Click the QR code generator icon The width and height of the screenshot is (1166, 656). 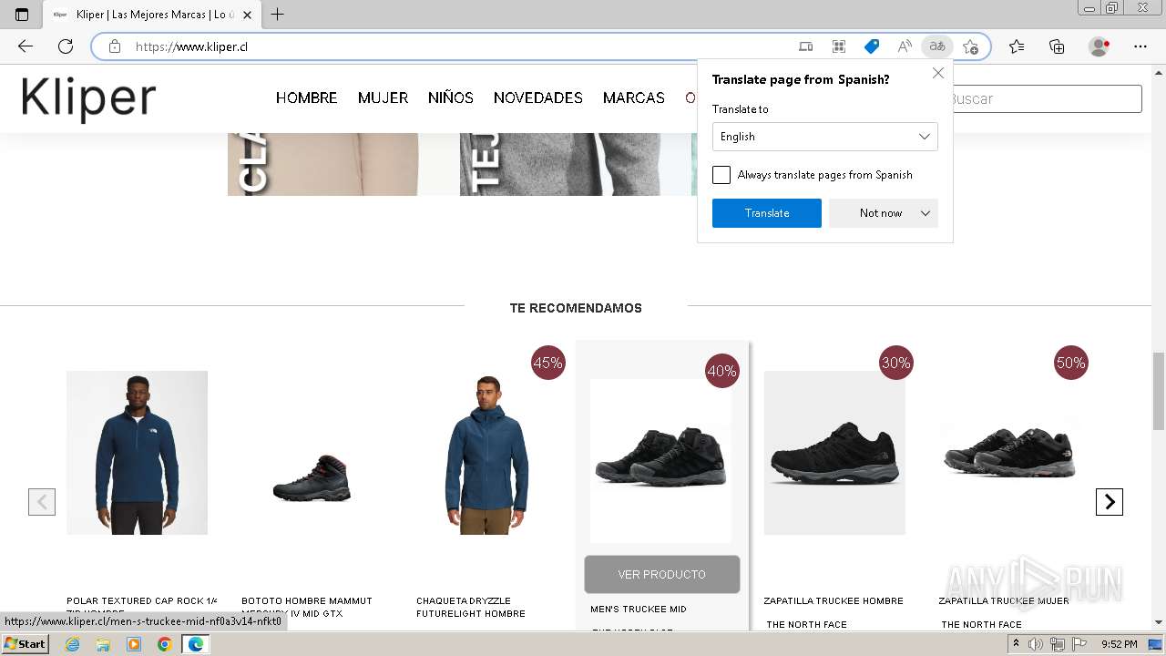[x=839, y=46]
